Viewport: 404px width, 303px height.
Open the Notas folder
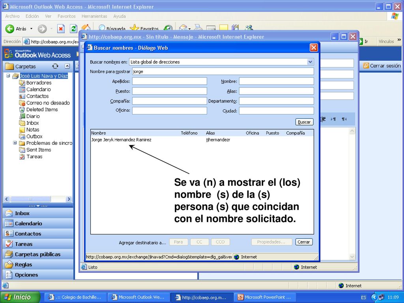(x=33, y=129)
